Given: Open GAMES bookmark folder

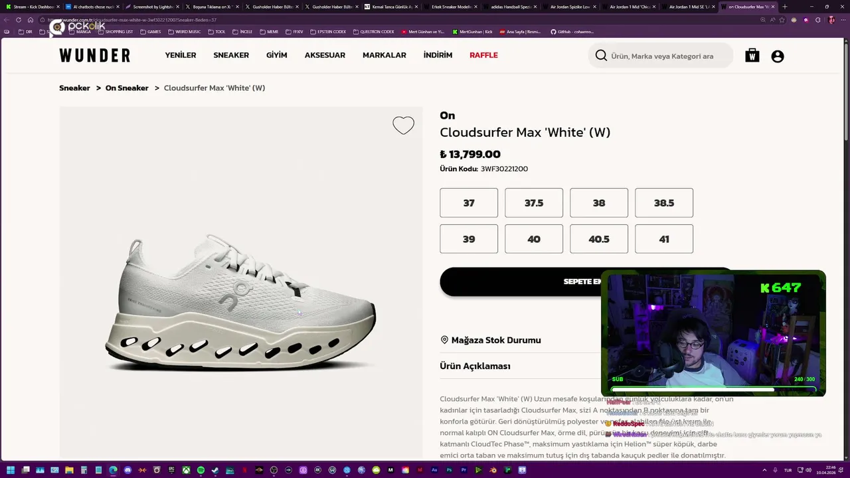Looking at the screenshot, I should click(150, 31).
